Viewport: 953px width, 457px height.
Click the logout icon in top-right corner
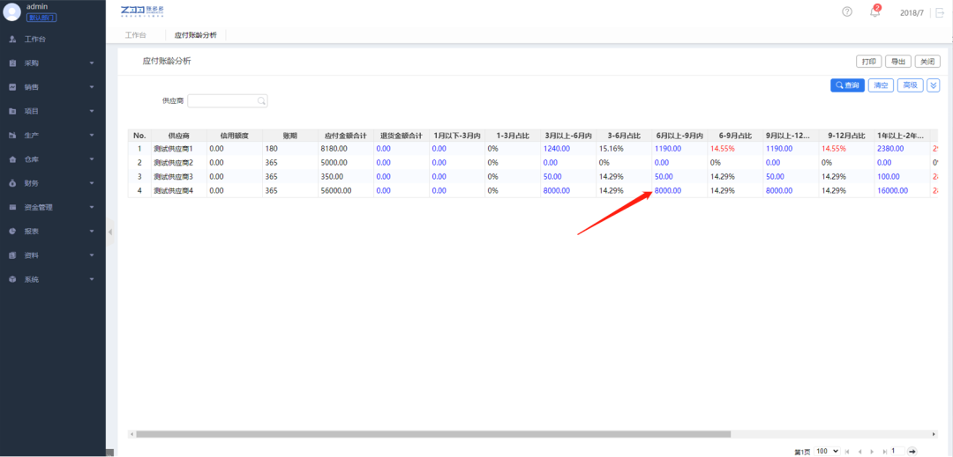click(937, 12)
